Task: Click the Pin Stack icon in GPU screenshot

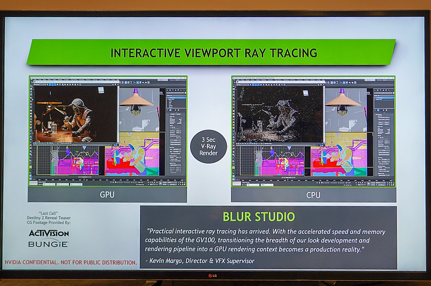Action: click(x=168, y=110)
